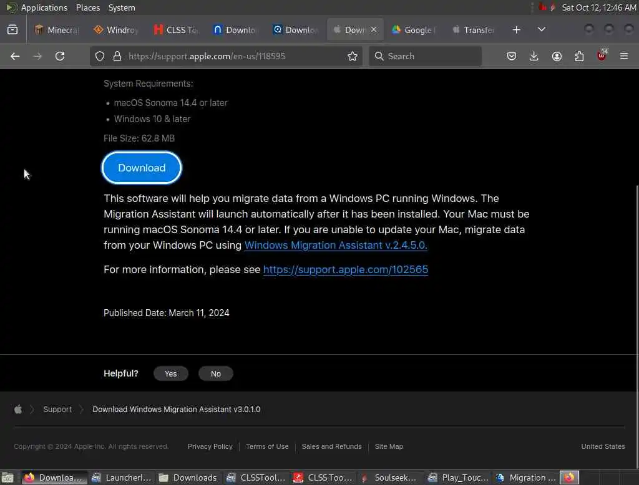Open the Firefox hamburger menu
The width and height of the screenshot is (639, 485).
pyautogui.click(x=624, y=56)
